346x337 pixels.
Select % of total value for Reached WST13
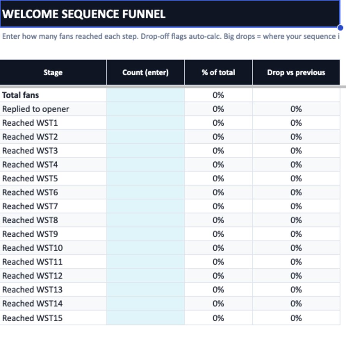point(218,290)
